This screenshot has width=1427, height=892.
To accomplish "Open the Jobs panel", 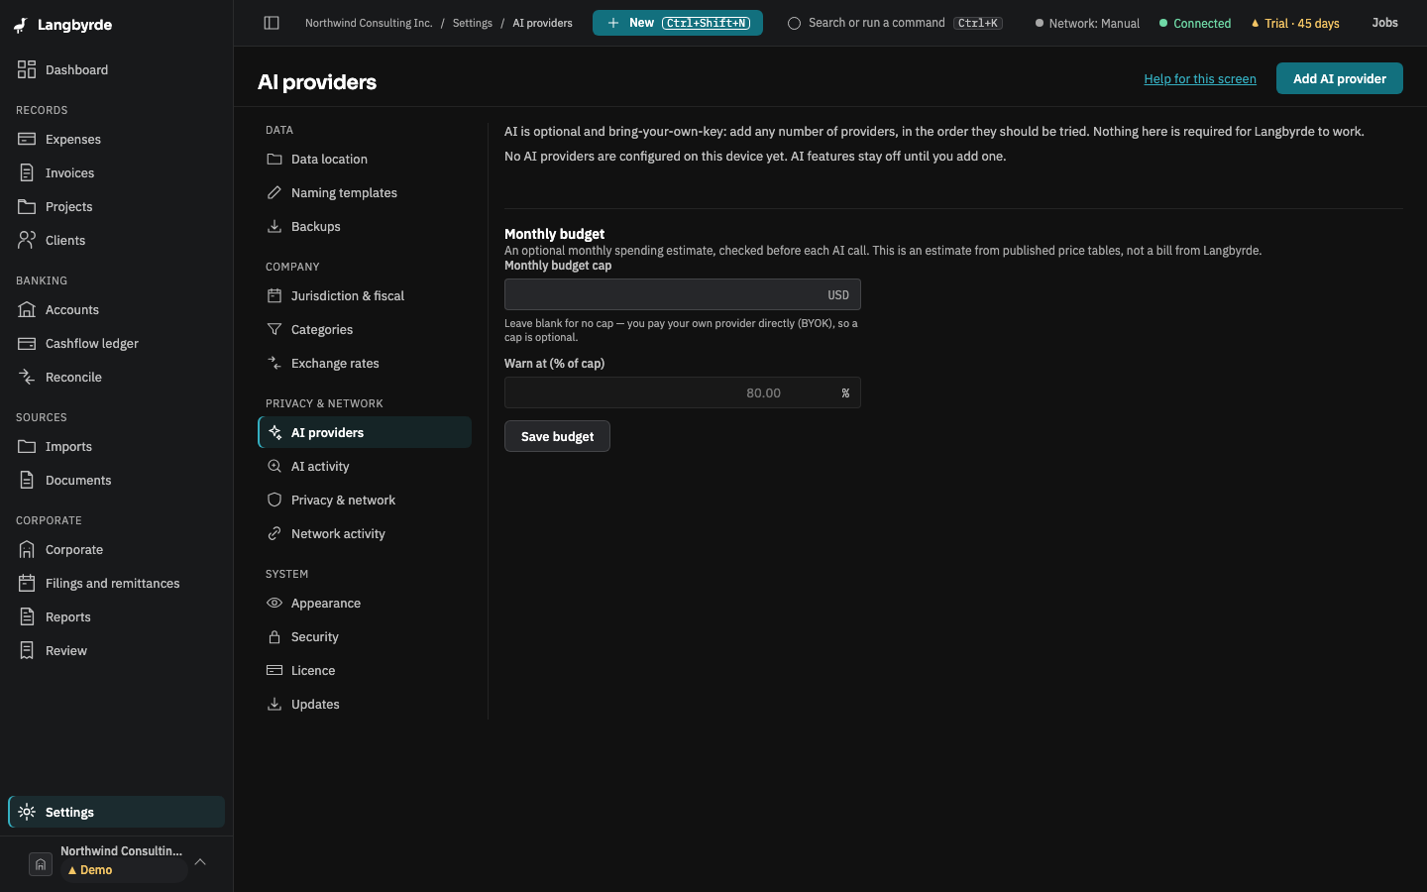I will pyautogui.click(x=1384, y=23).
